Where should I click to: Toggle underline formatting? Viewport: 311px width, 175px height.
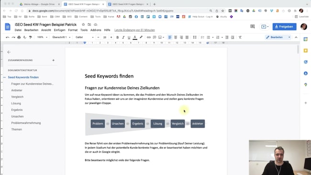click(x=129, y=37)
